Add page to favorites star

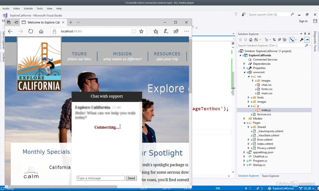141,31
